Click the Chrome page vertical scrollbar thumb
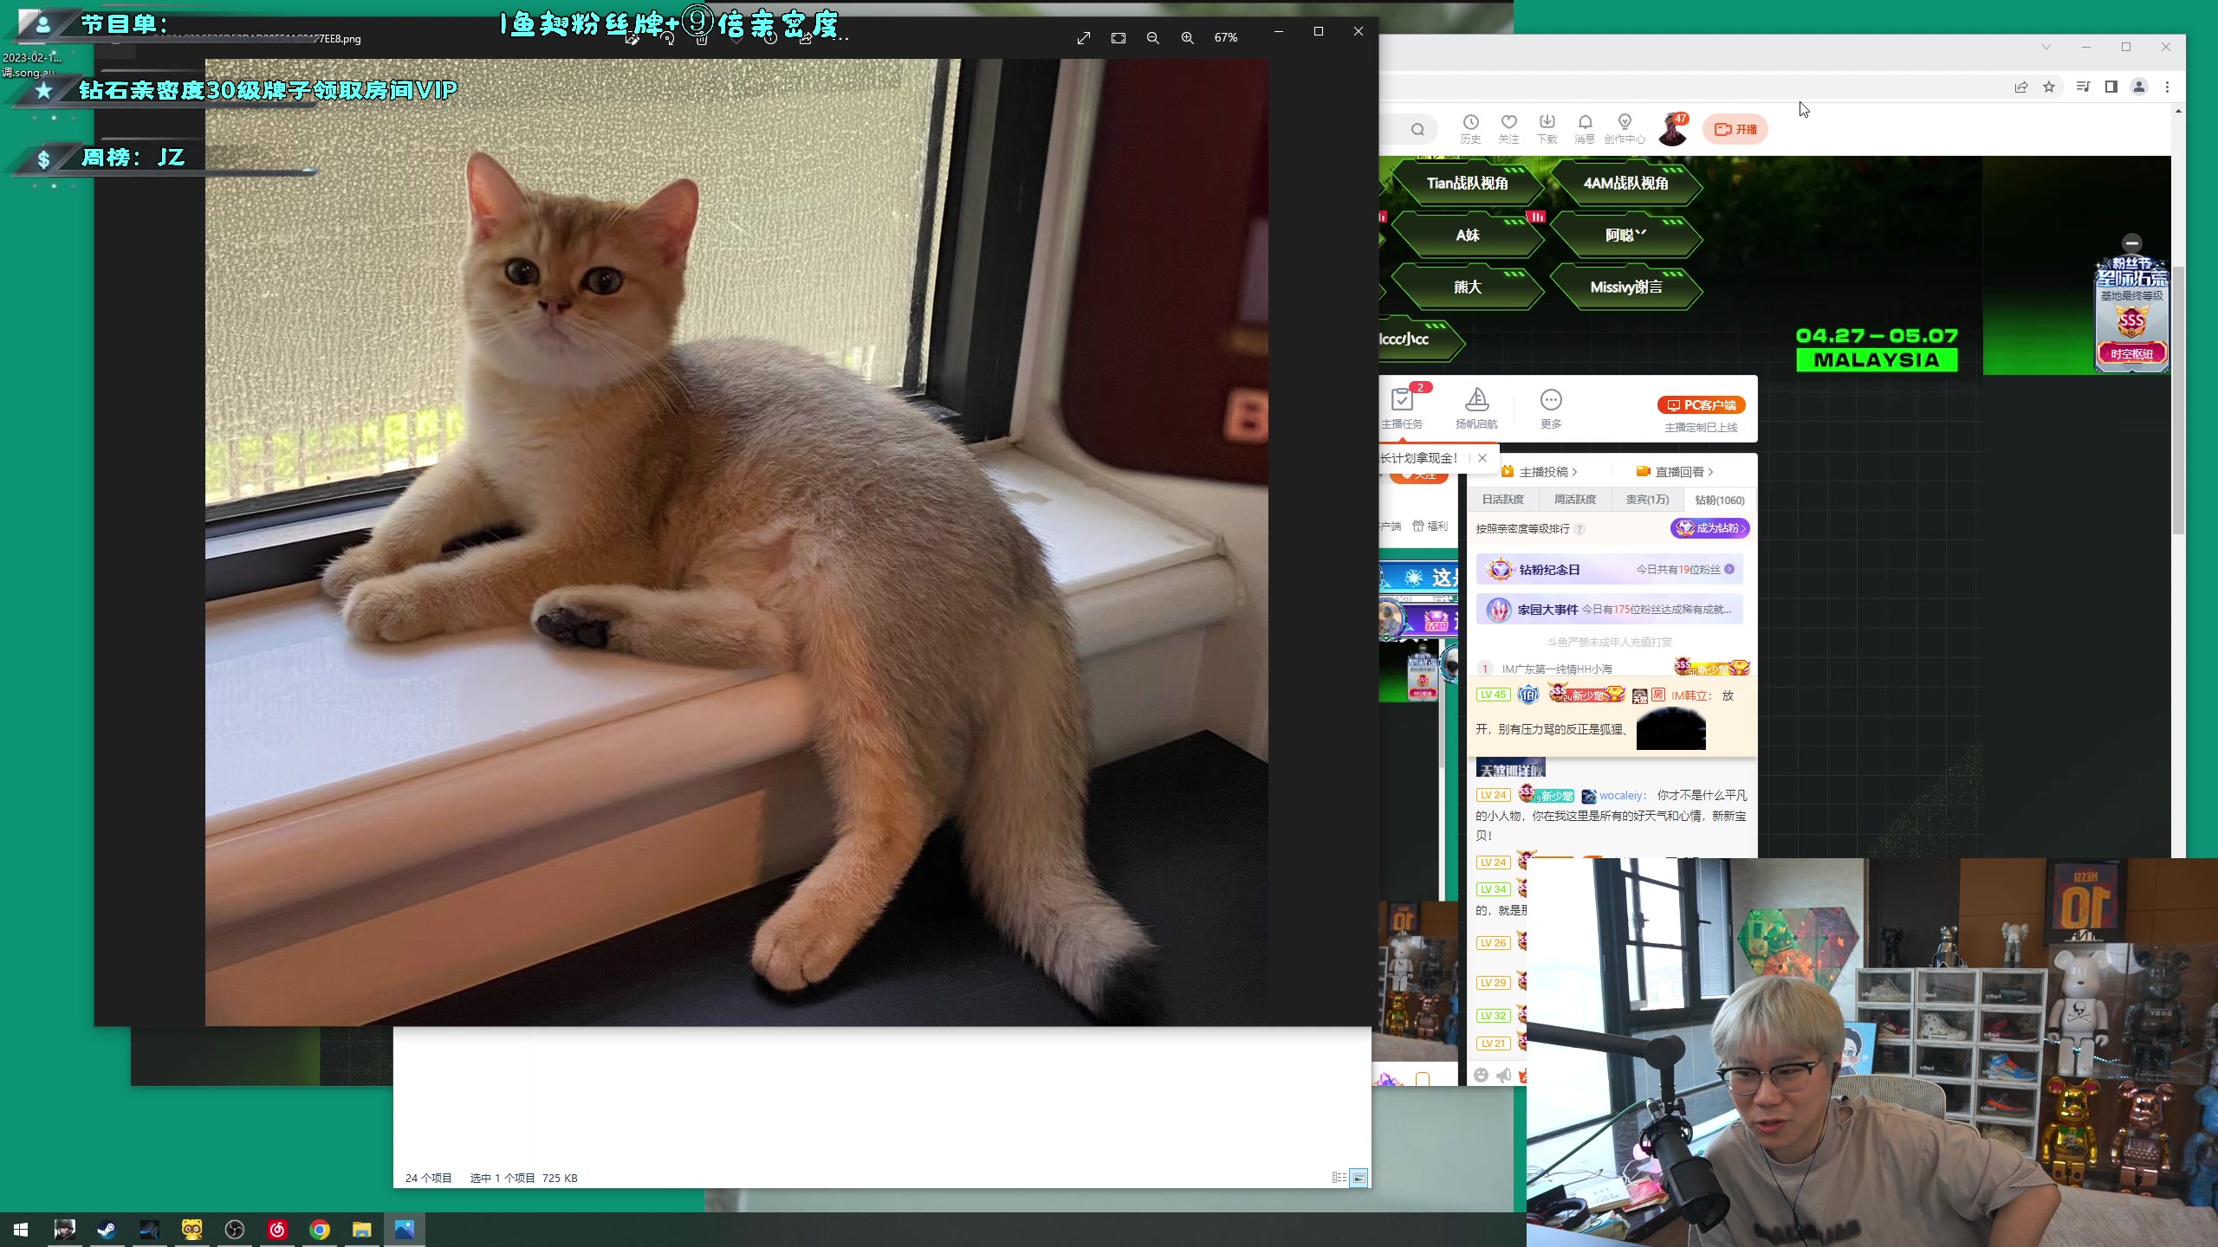This screenshot has height=1247, width=2218. click(2178, 398)
